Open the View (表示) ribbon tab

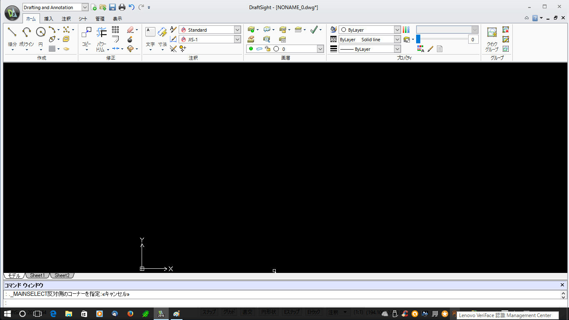coord(117,19)
